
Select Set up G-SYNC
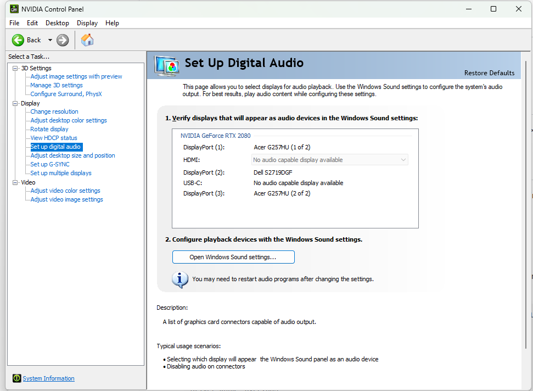pyautogui.click(x=49, y=164)
